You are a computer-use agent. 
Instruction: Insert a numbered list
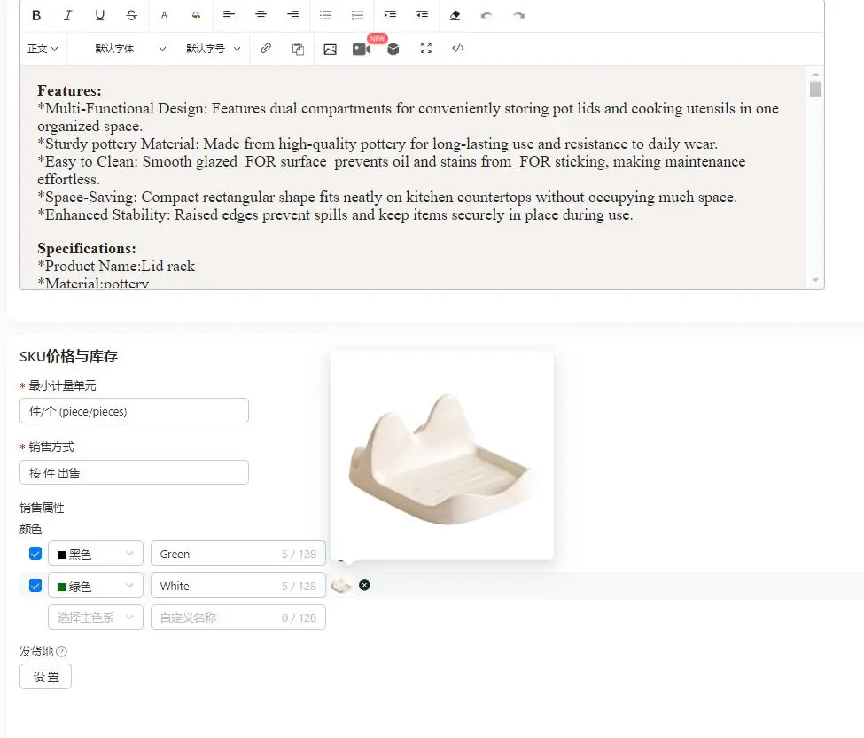pos(358,15)
